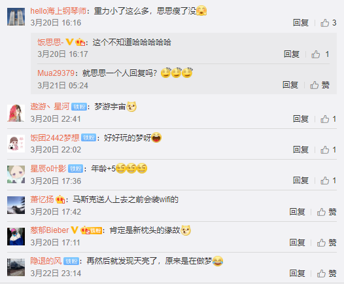Click the verified V badge beside 葱郁Bieber

coord(75,230)
